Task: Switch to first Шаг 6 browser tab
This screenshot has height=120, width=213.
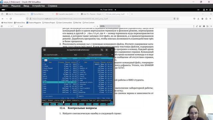Action: pos(17,14)
